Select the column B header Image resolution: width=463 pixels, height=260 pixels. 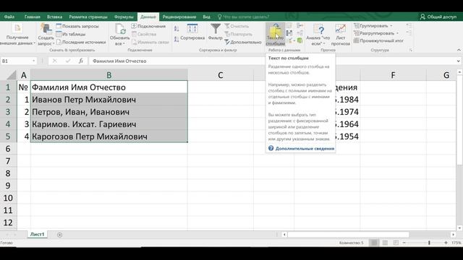click(109, 75)
